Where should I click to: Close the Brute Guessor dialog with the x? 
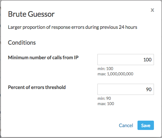(152, 10)
